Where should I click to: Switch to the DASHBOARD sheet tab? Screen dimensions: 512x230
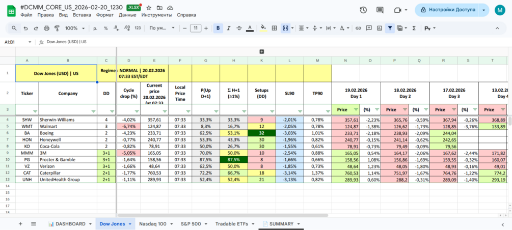pyautogui.click(x=70, y=224)
